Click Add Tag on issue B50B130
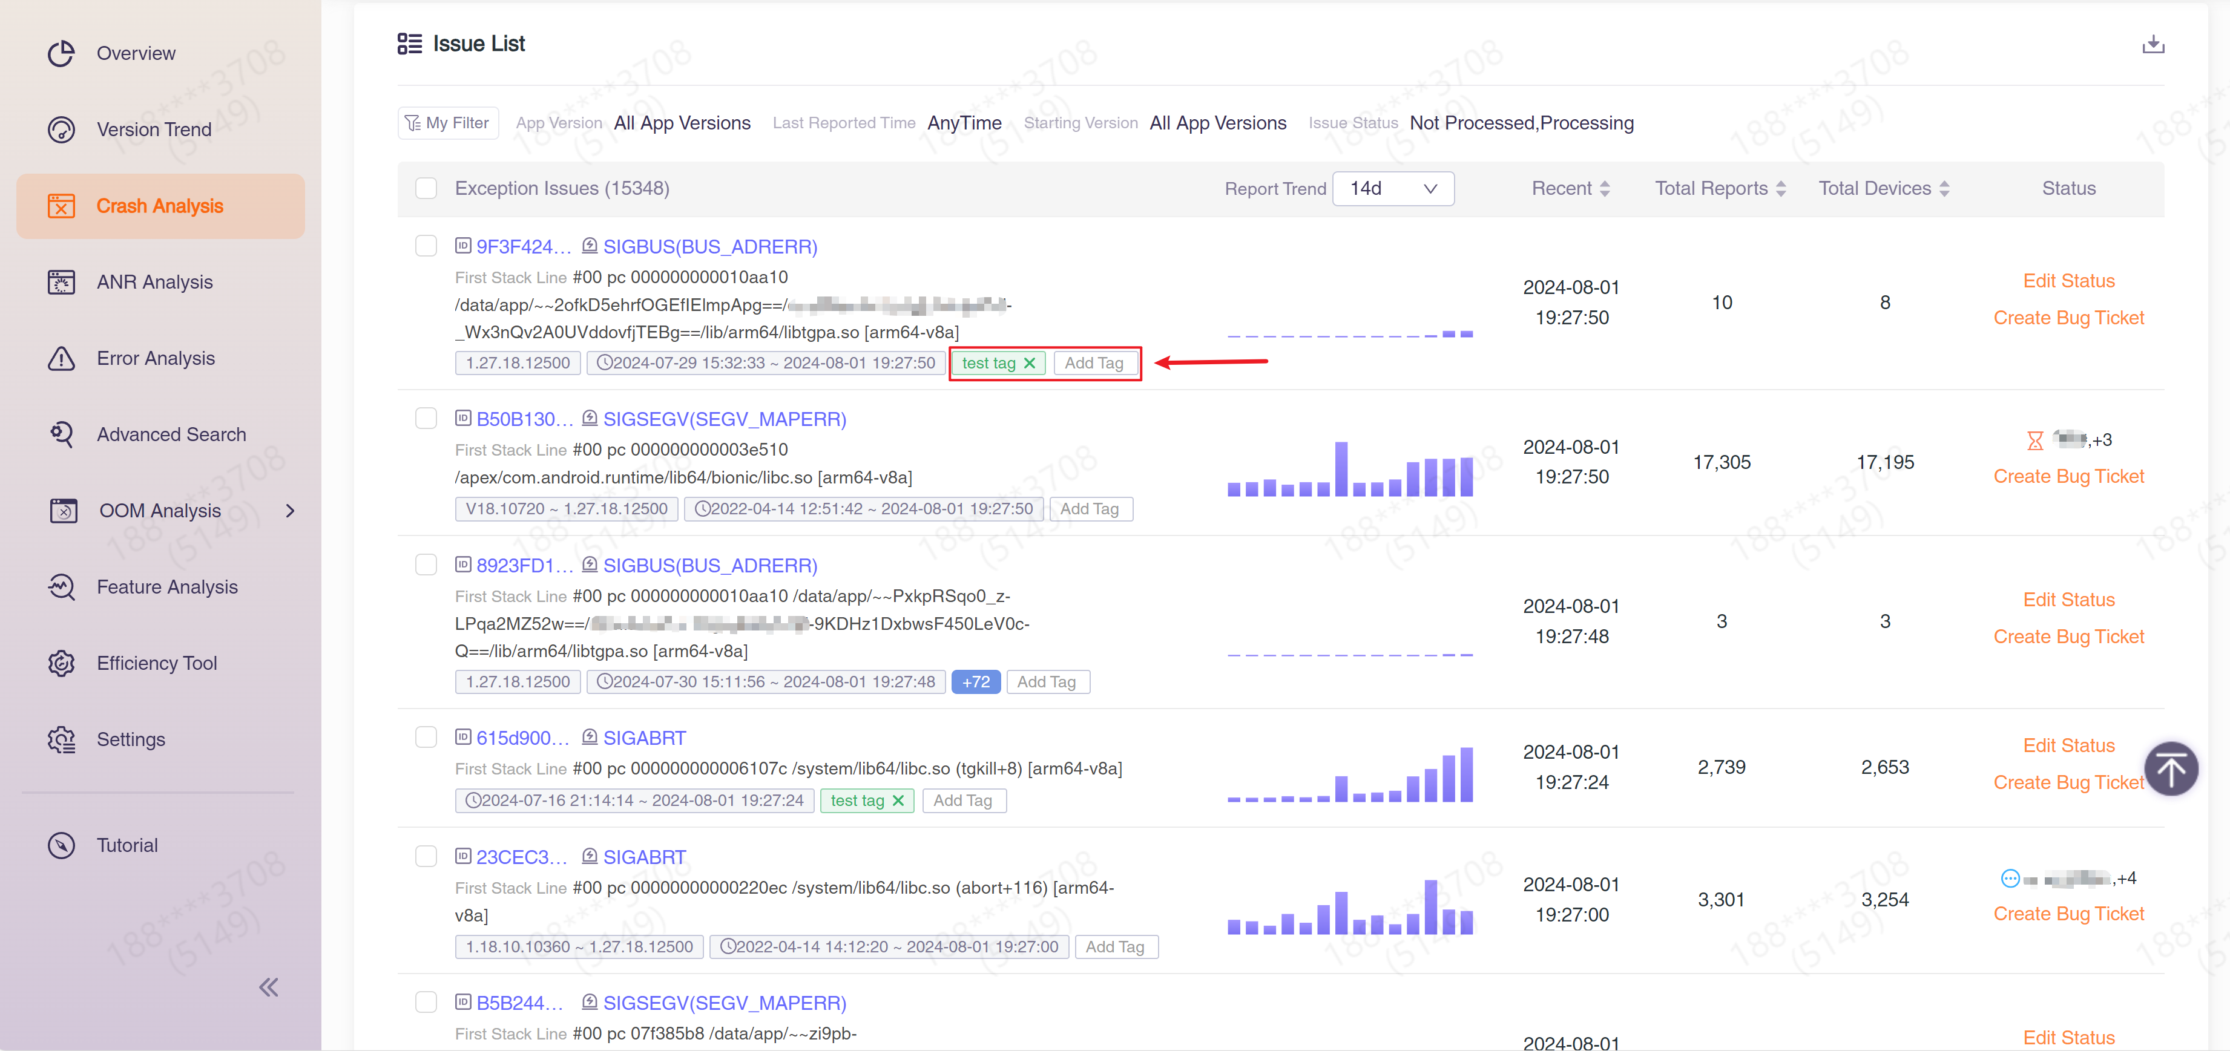The image size is (2230, 1051). pos(1090,509)
